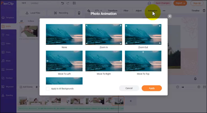Open Templates in the sidebar
Screen dimensions: 207x113
tap(8, 17)
